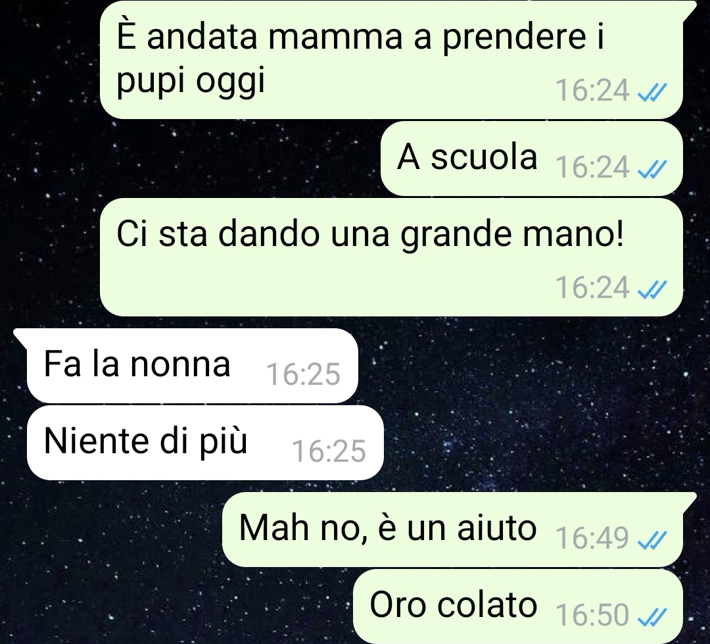Tap the 16:50 timestamp on "Oro colato"
This screenshot has width=710, height=644.
pos(592,616)
